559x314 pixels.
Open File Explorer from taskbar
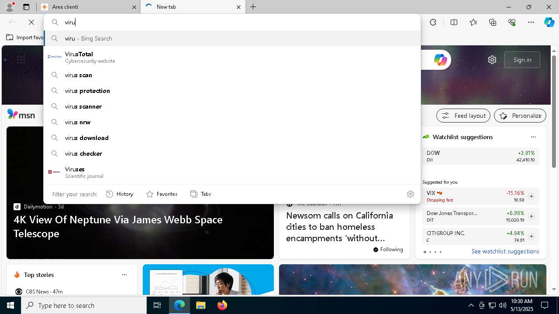point(200,305)
